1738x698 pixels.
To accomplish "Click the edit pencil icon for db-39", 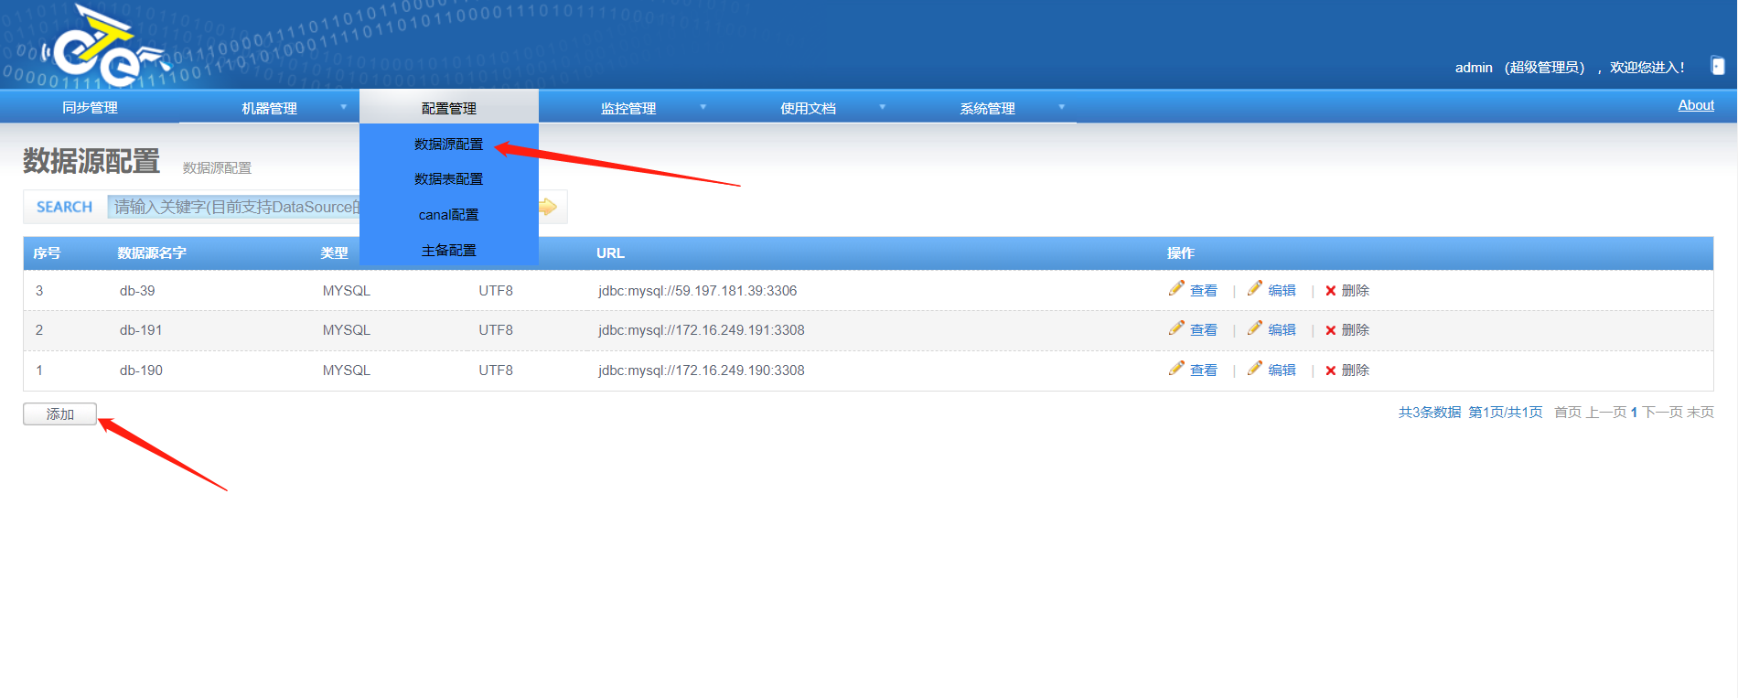I will 1255,288.
